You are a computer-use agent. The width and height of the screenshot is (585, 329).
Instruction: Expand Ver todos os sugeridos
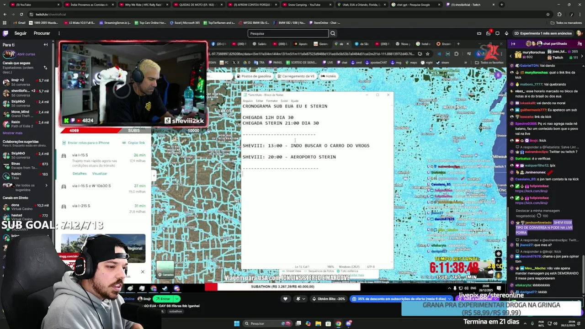pos(26,187)
